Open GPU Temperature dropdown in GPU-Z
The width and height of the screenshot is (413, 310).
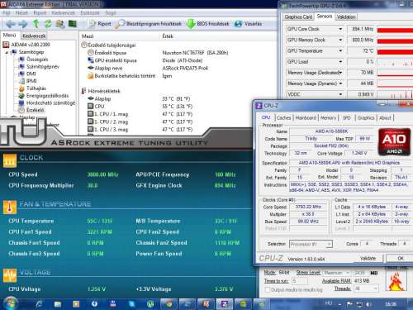coord(340,50)
